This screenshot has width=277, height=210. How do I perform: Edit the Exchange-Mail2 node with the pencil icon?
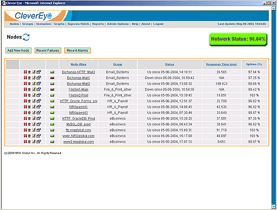click(34, 83)
